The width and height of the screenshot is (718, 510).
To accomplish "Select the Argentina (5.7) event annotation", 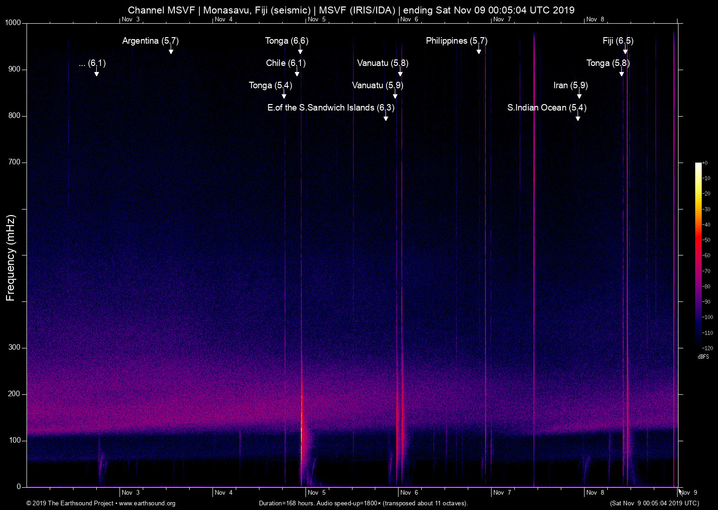I will tap(150, 41).
